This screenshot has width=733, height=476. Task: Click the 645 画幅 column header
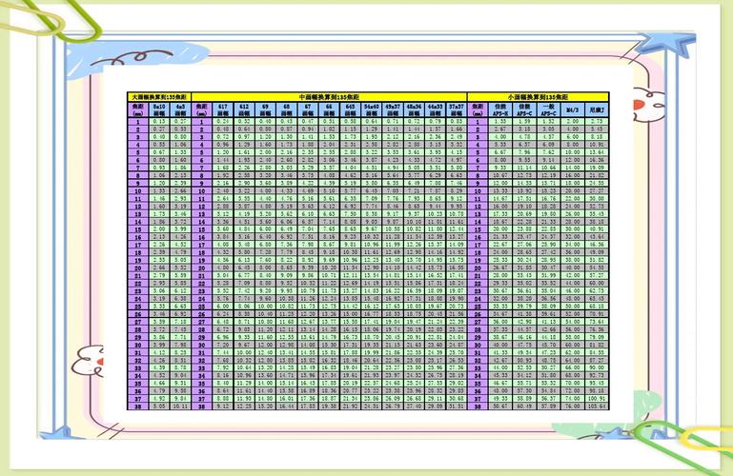(350, 109)
